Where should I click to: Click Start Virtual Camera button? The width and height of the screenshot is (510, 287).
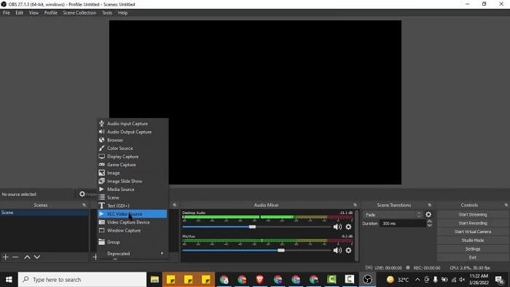tap(473, 232)
